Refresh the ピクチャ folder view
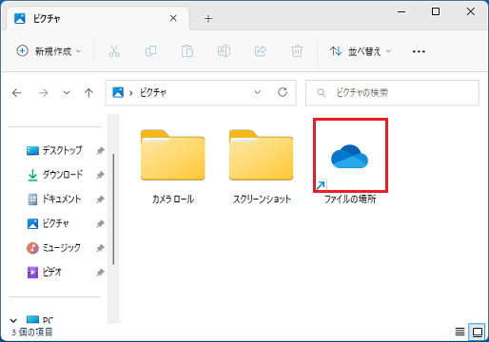The width and height of the screenshot is (489, 342). (x=283, y=92)
